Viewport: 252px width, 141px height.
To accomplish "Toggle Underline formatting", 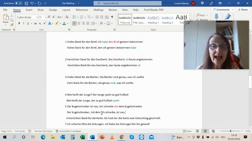I will click(28, 23).
